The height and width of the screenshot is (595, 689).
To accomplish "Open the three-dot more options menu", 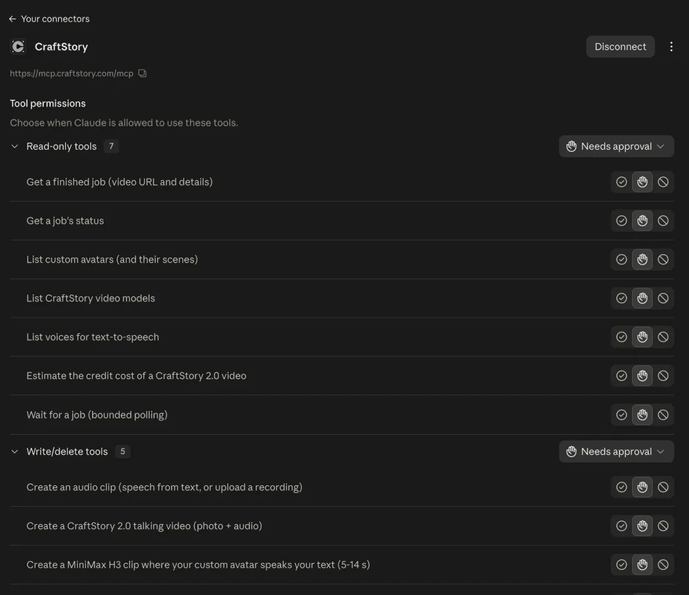I will [671, 46].
